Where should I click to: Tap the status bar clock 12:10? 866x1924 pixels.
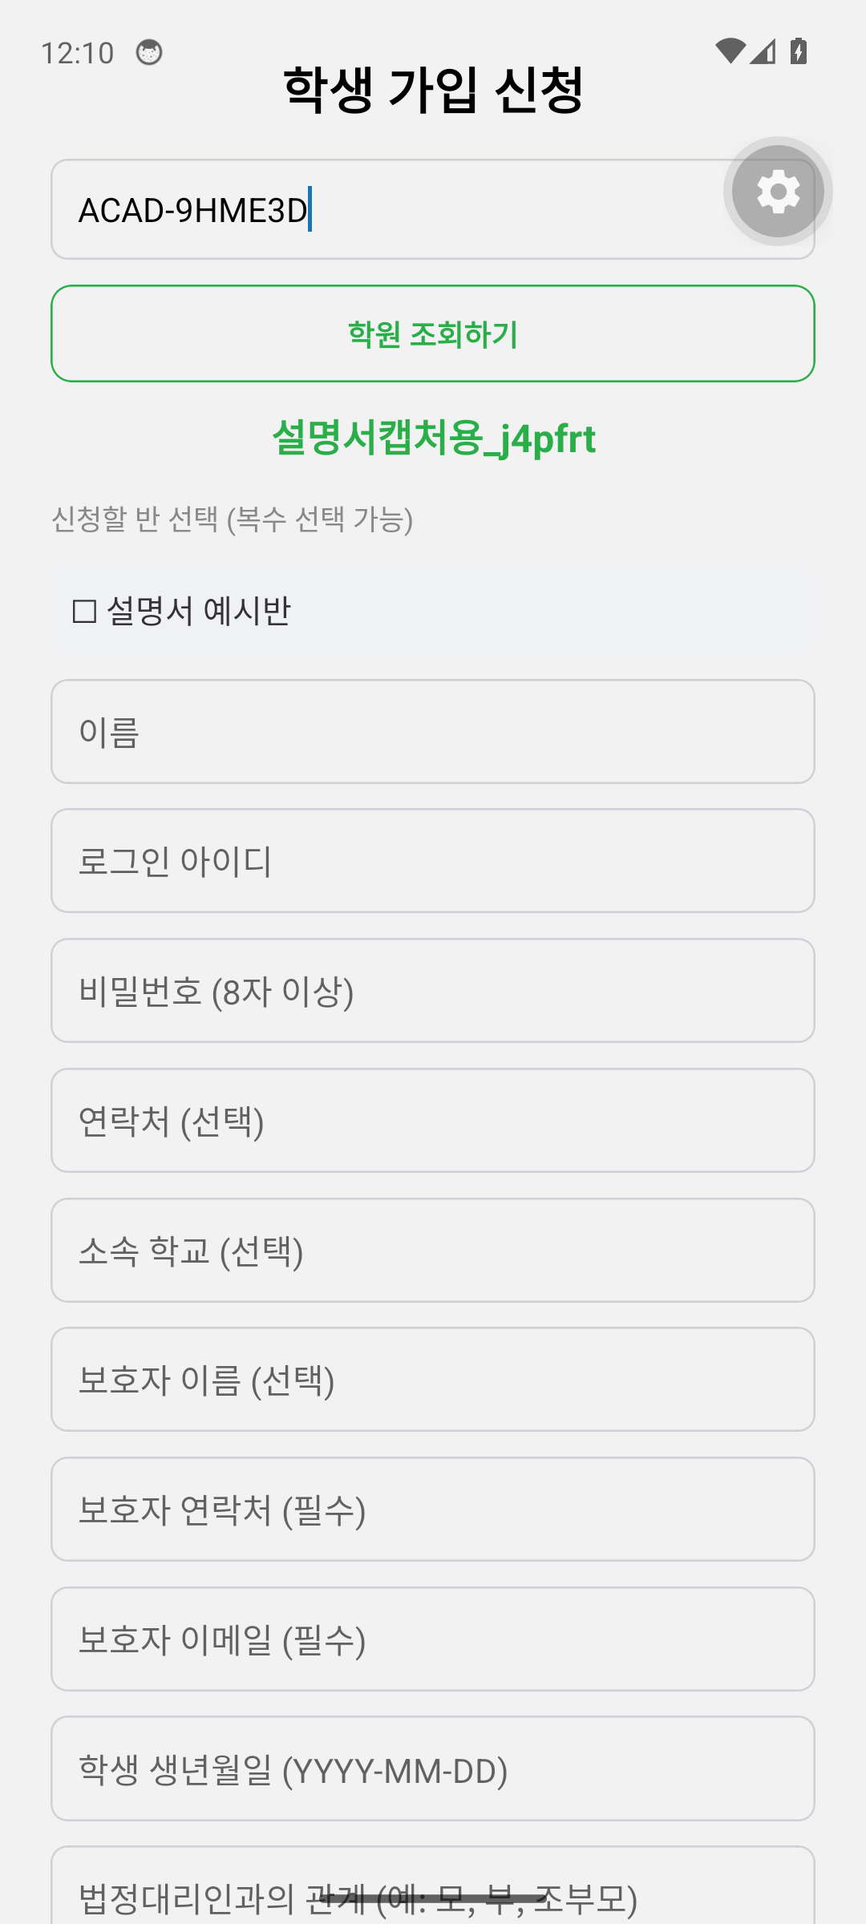tap(77, 53)
